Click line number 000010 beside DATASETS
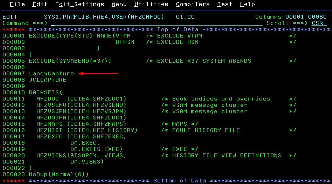Viewport: 332px width, 184px height. pos(14,93)
